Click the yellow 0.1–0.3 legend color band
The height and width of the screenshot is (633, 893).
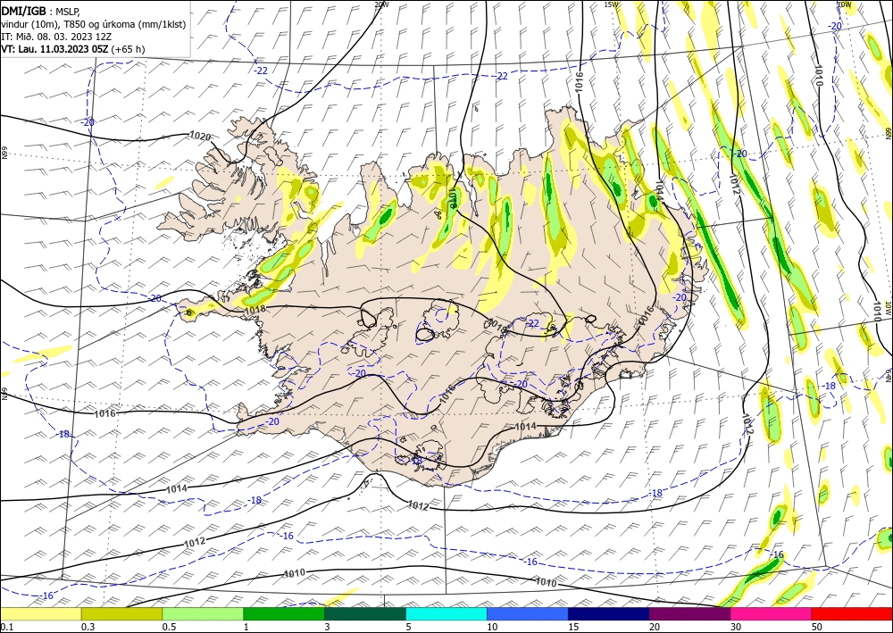(40, 613)
